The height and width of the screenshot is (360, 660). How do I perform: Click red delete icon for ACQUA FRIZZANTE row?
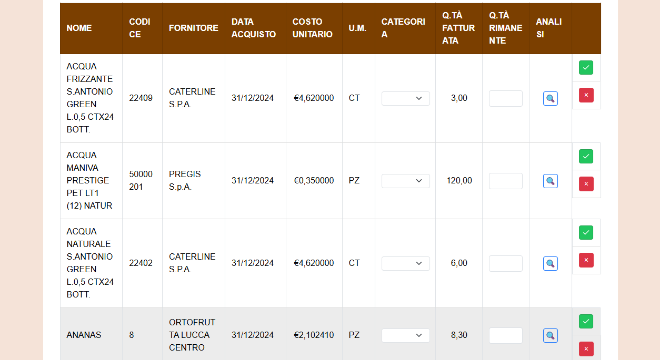pos(586,95)
